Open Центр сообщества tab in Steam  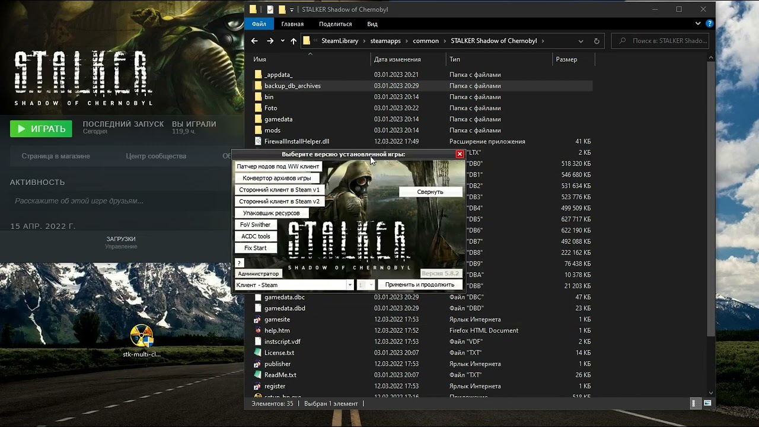(156, 156)
